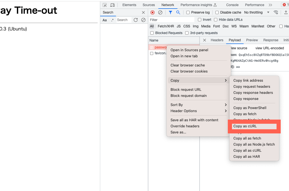Show more DevTools tabs via chevrons
Viewport: 289px width, 191px height.
click(270, 5)
